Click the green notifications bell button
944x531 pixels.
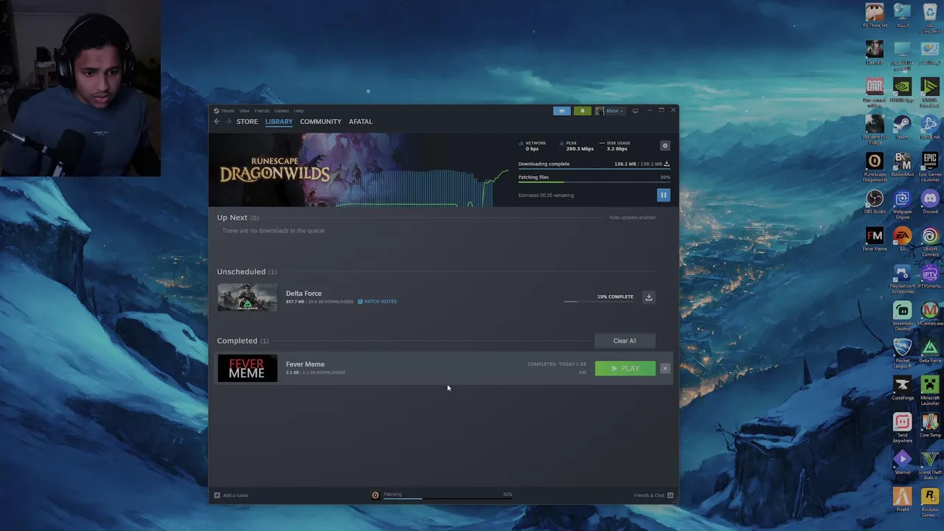pyautogui.click(x=583, y=111)
